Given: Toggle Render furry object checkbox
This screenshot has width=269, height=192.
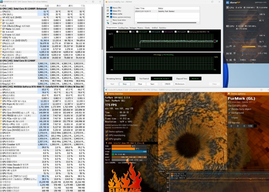Looking at the screenshot, I should pos(229,109).
